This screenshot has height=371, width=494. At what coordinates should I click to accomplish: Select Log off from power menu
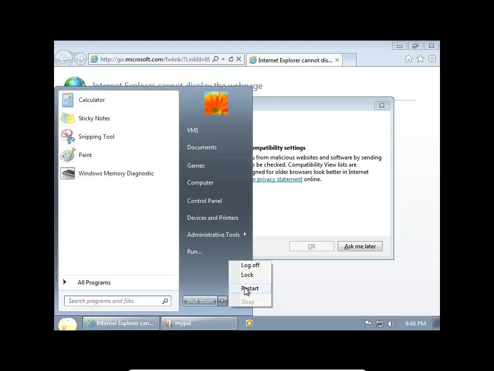[250, 265]
